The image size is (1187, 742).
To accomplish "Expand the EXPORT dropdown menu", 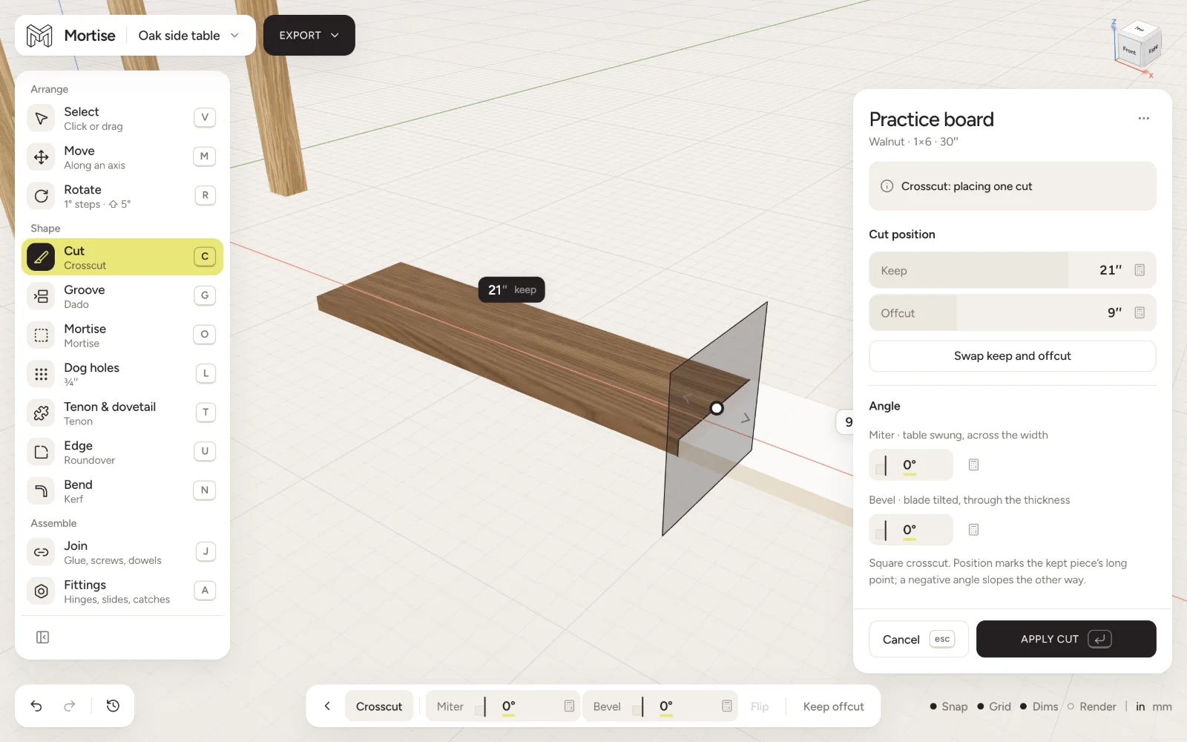I will (x=309, y=35).
